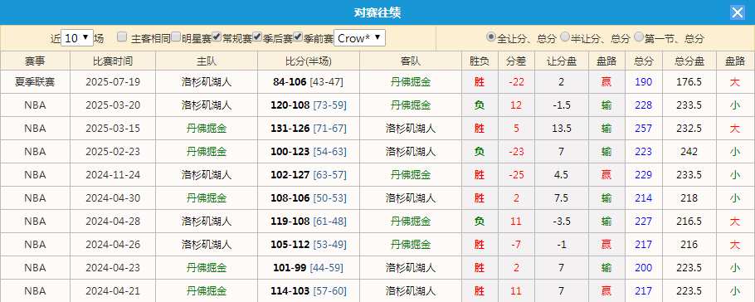Uncheck the 季前赛 checkbox
This screenshot has width=755, height=302.
[298, 37]
